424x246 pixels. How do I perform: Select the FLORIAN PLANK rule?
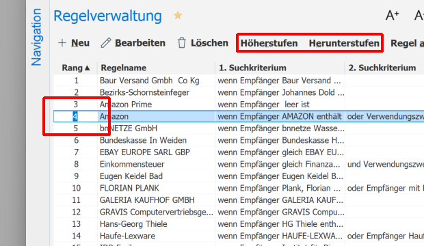tap(129, 188)
